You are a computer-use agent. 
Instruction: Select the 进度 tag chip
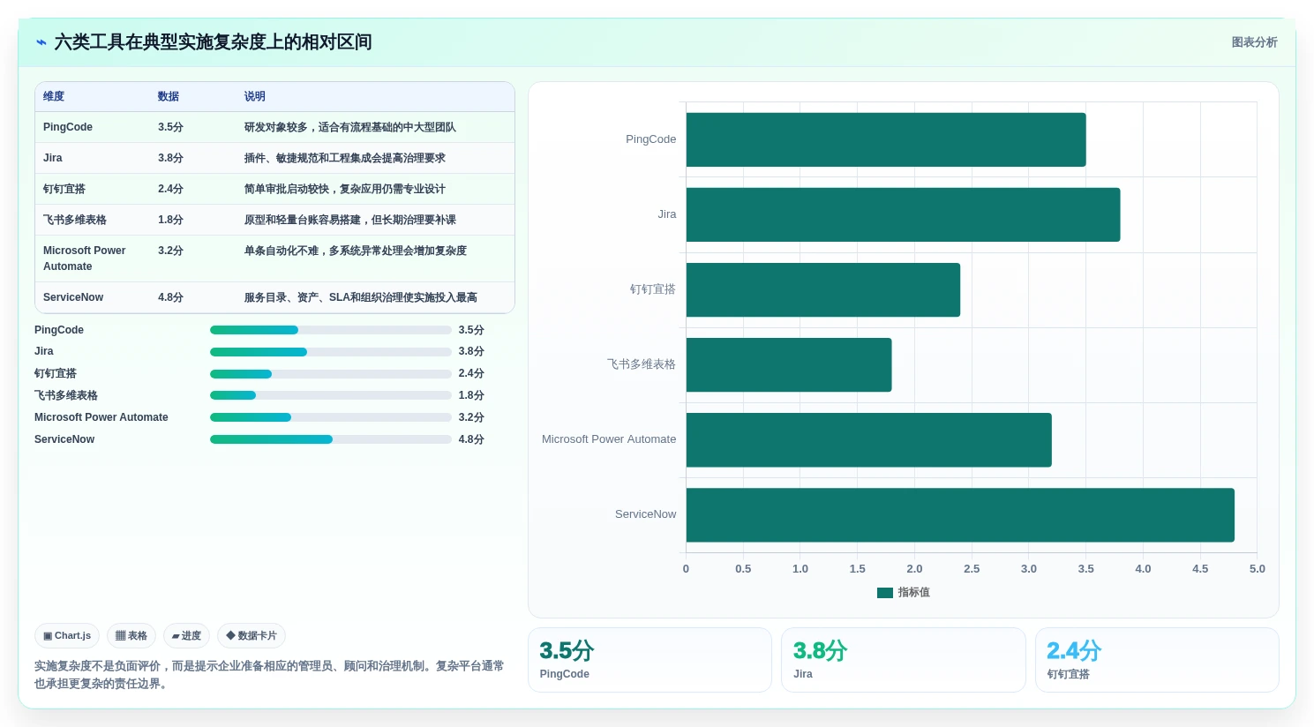(x=186, y=635)
